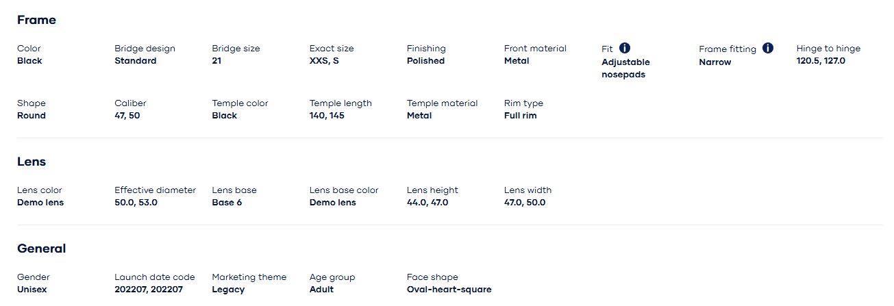This screenshot has height=306, width=894.
Task: Select the Bridge design Standard value
Action: (135, 61)
